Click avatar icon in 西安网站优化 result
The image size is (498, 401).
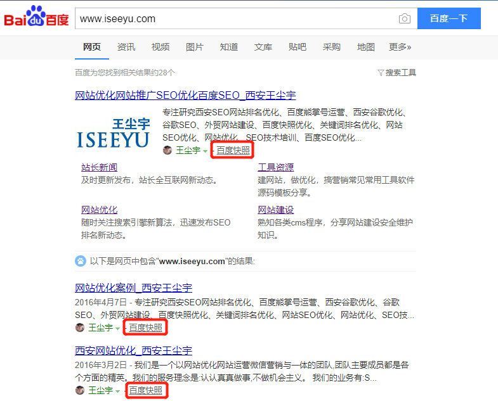tap(80, 390)
